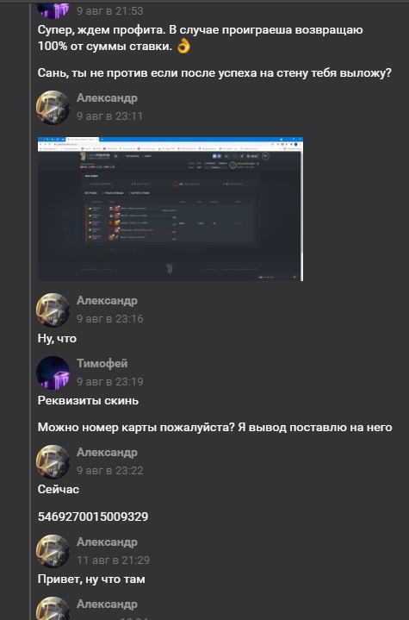Click the OK hand emoji in the message
Viewport: 409px width, 620px height.
tap(183, 47)
